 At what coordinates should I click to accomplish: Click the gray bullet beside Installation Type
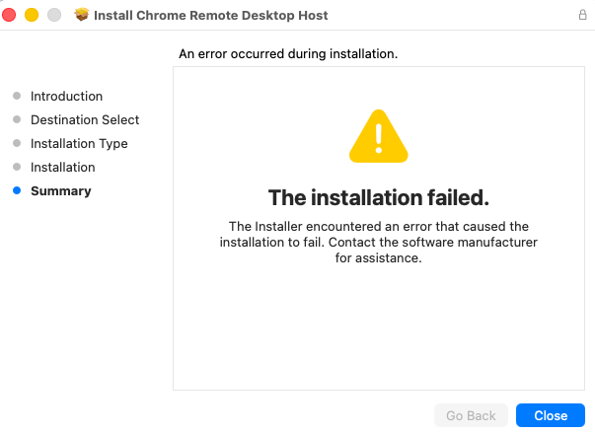[x=17, y=144]
